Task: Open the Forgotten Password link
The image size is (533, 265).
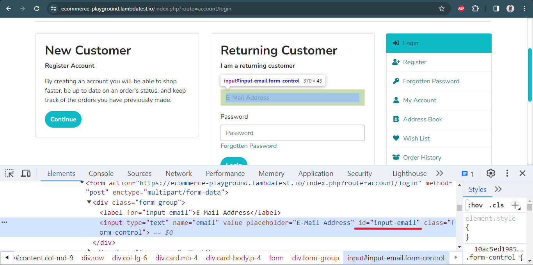Action: (x=249, y=146)
